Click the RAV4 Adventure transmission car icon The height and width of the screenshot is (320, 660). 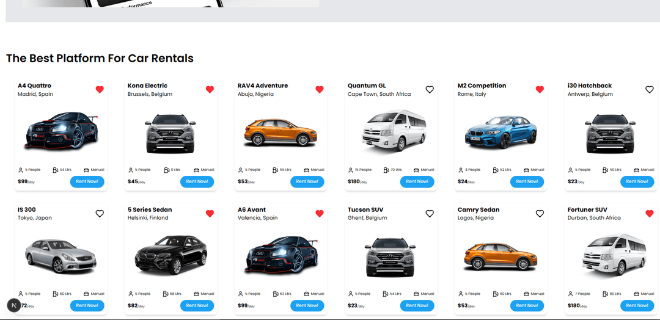[x=306, y=170]
